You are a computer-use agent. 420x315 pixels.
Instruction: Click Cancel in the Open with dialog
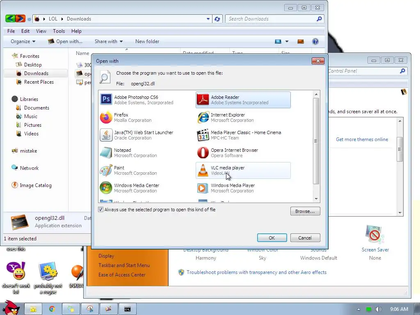coord(305,238)
